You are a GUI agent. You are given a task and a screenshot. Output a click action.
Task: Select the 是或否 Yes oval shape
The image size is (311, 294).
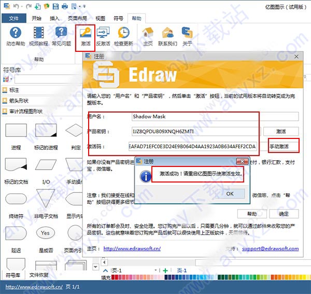pyautogui.click(x=46, y=233)
